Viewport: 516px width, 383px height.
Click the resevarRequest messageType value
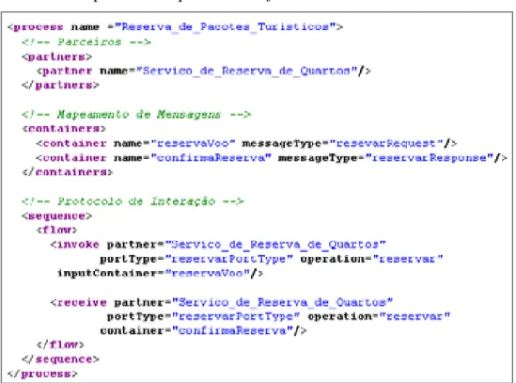click(386, 143)
